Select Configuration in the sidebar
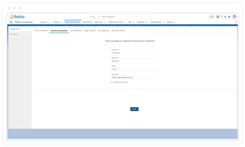 pyautogui.click(x=15, y=29)
